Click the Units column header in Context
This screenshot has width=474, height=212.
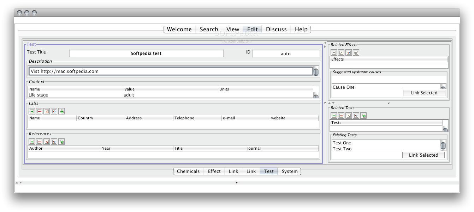(266, 89)
